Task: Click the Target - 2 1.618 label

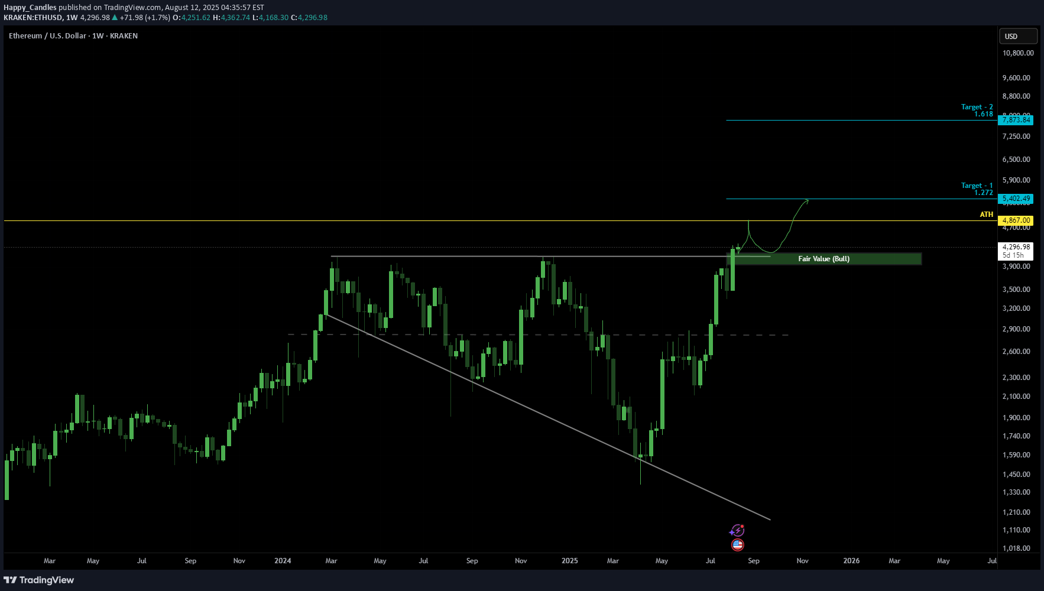Action: point(977,111)
